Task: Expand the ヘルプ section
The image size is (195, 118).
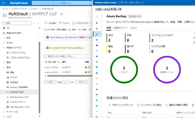Action: [x=4, y=116]
